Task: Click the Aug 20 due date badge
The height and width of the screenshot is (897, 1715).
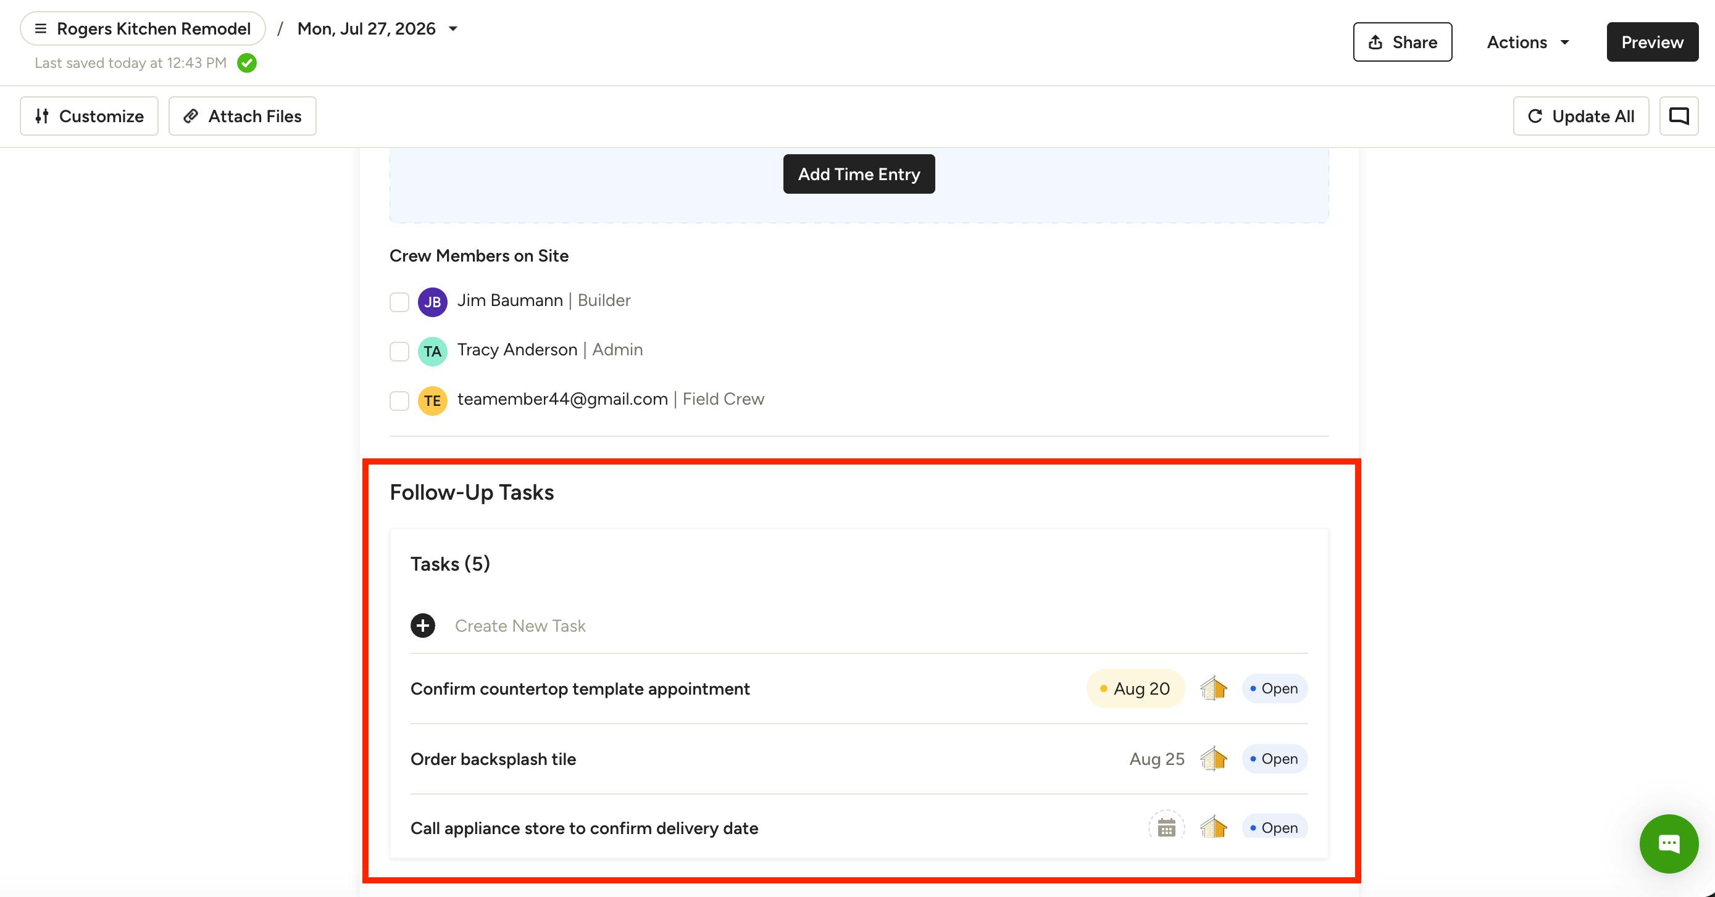Action: pos(1136,688)
